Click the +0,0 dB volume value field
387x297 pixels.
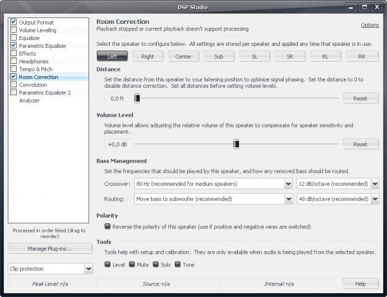(117, 144)
